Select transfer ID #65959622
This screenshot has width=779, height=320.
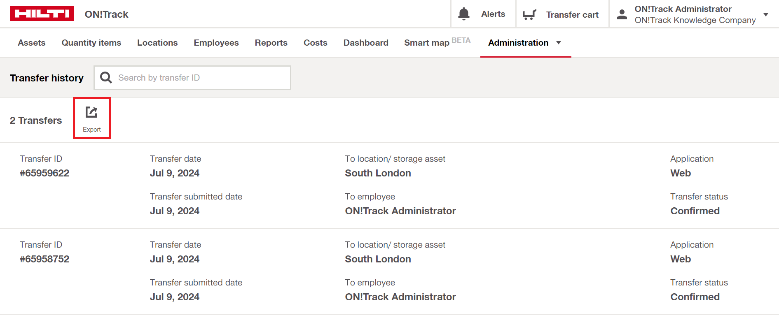pyautogui.click(x=44, y=173)
